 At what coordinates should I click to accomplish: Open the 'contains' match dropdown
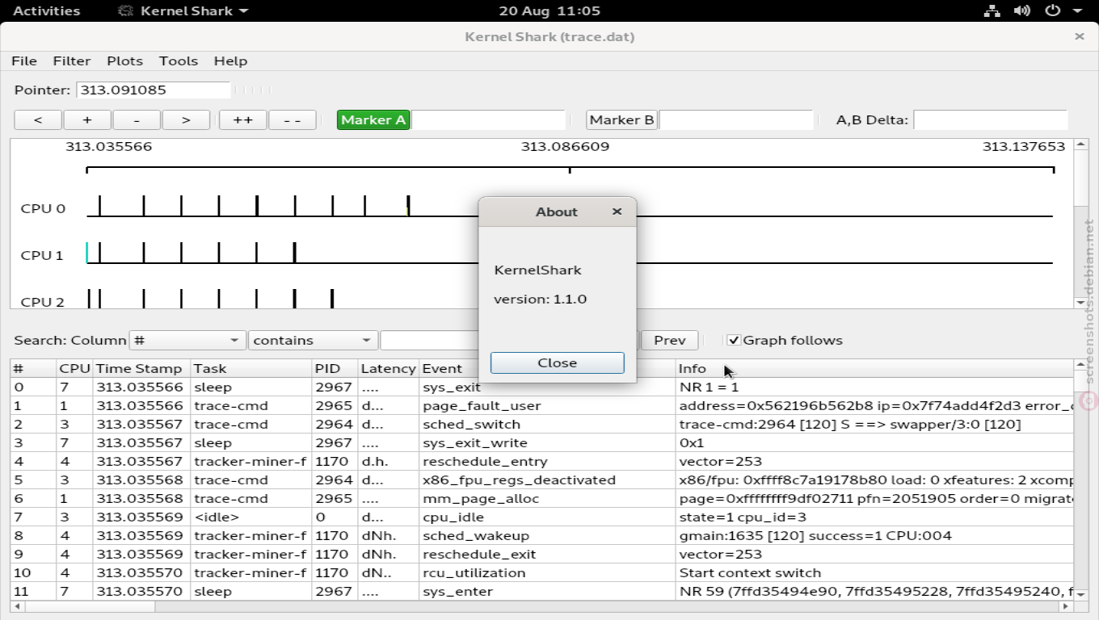point(313,340)
